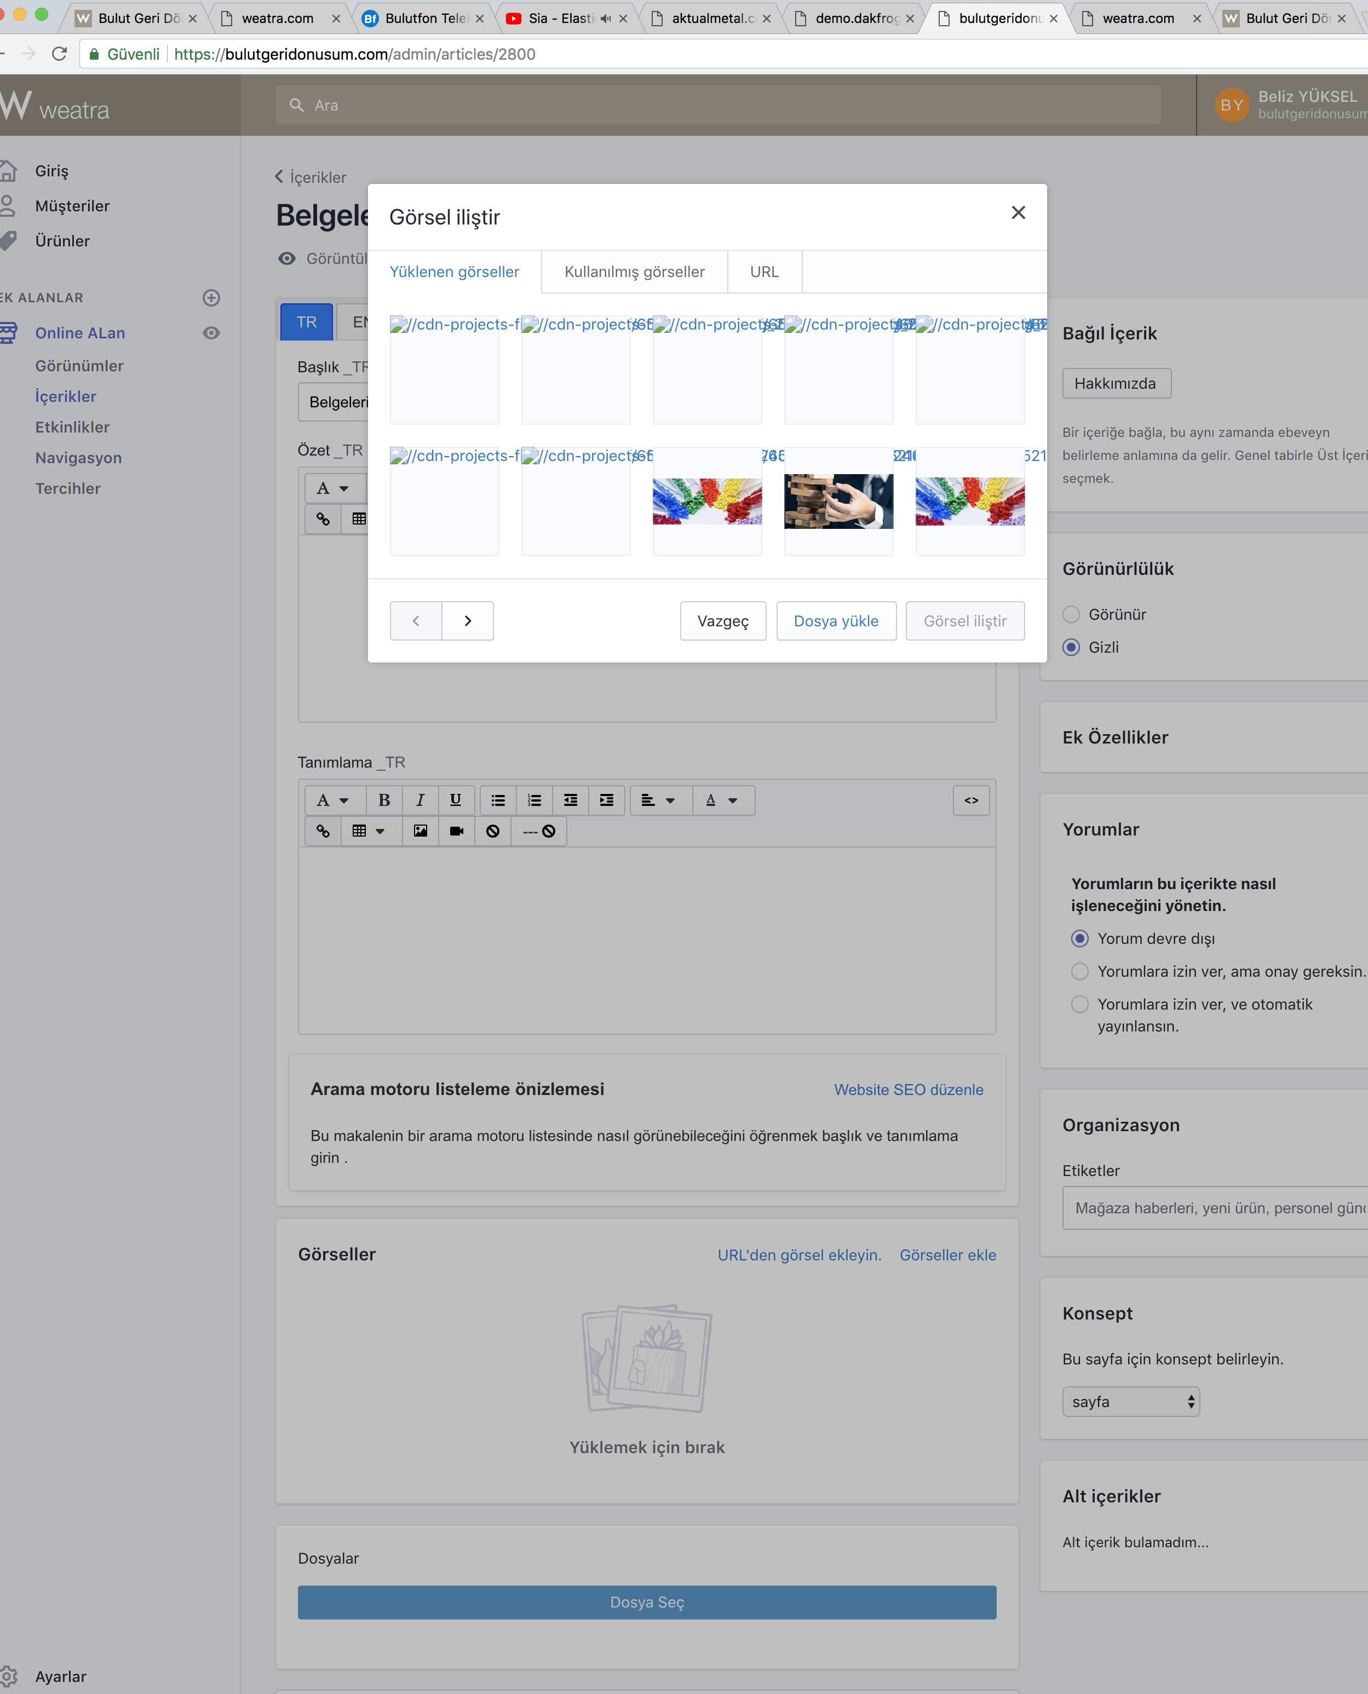Image resolution: width=1368 pixels, height=1694 pixels.
Task: Open Website SEO düzenle link
Action: 908,1089
